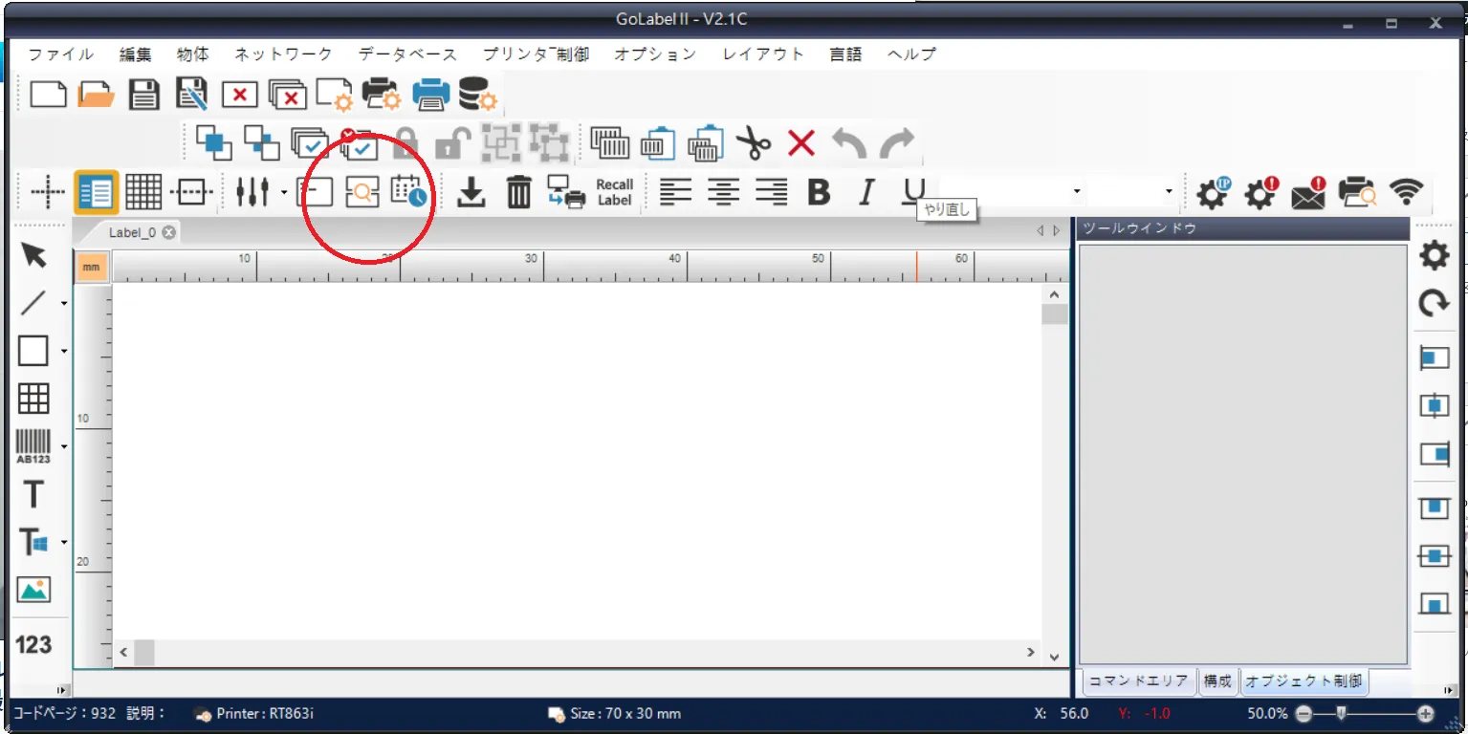Save the current label
This screenshot has width=1468, height=734.
point(144,95)
